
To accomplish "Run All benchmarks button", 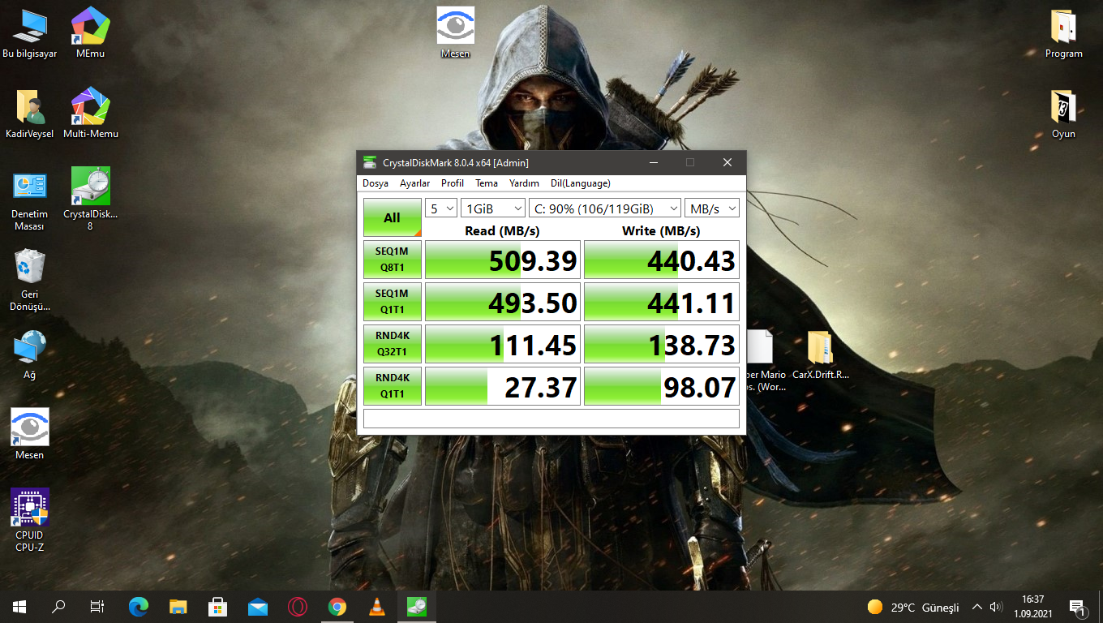I will [x=393, y=217].
